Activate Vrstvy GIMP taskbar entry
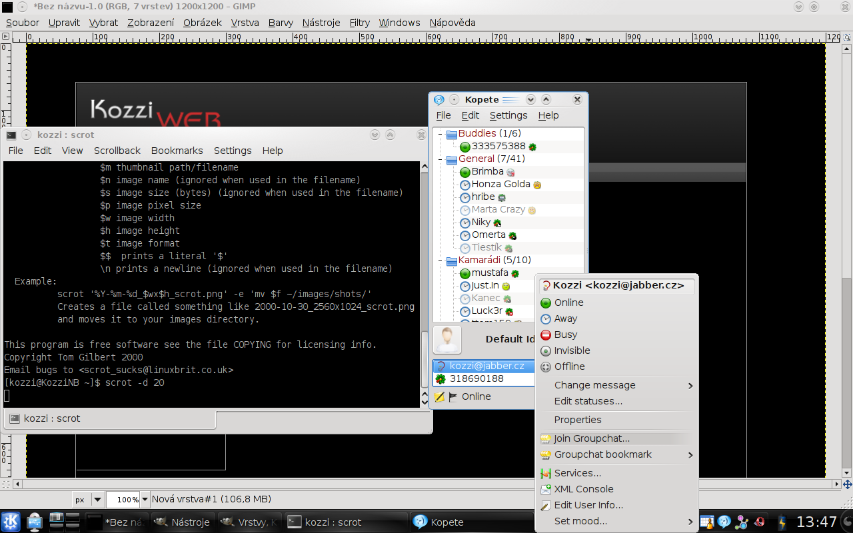Image resolution: width=853 pixels, height=533 pixels. coord(250,522)
